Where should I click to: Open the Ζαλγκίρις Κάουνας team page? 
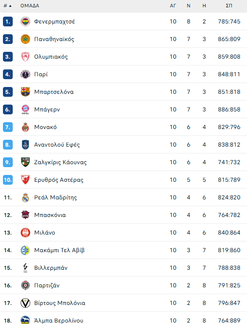pos(61,162)
